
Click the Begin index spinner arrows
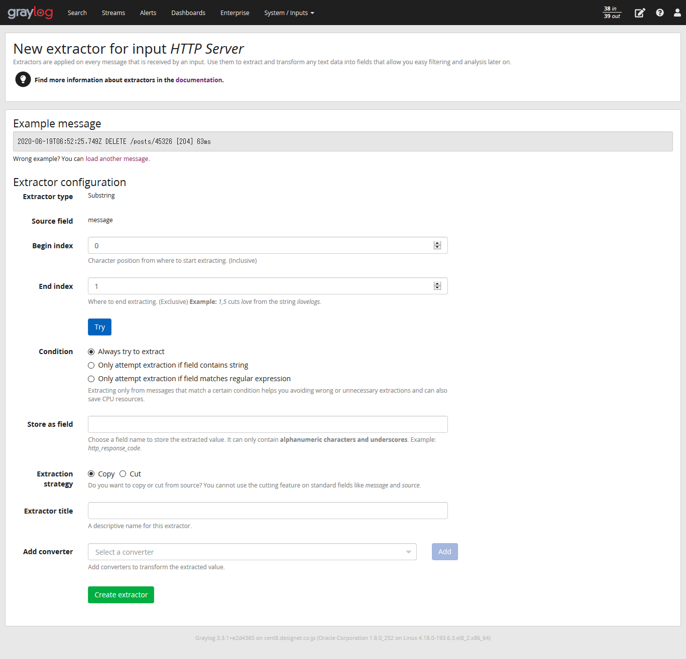point(437,245)
